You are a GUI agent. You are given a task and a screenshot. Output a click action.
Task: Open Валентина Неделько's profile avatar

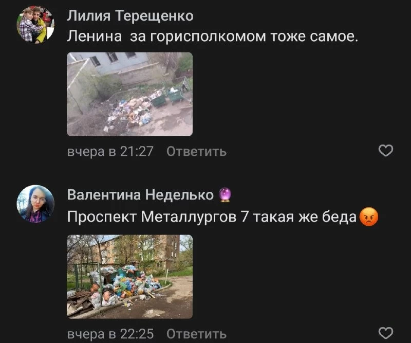click(x=35, y=204)
